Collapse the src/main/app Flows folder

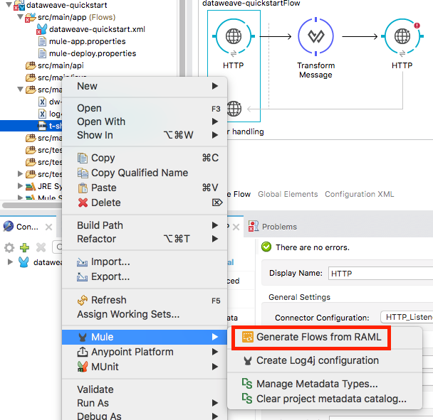tap(20, 17)
